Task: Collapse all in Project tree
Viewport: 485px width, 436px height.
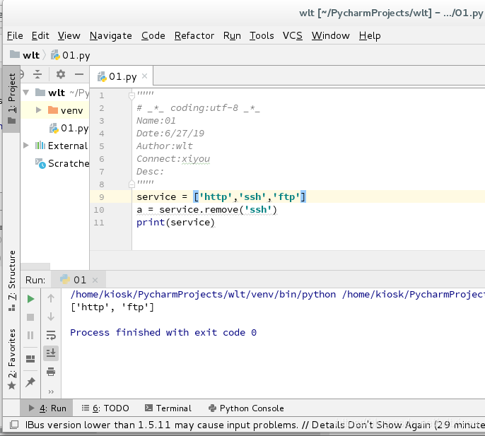Action: pyautogui.click(x=37, y=74)
